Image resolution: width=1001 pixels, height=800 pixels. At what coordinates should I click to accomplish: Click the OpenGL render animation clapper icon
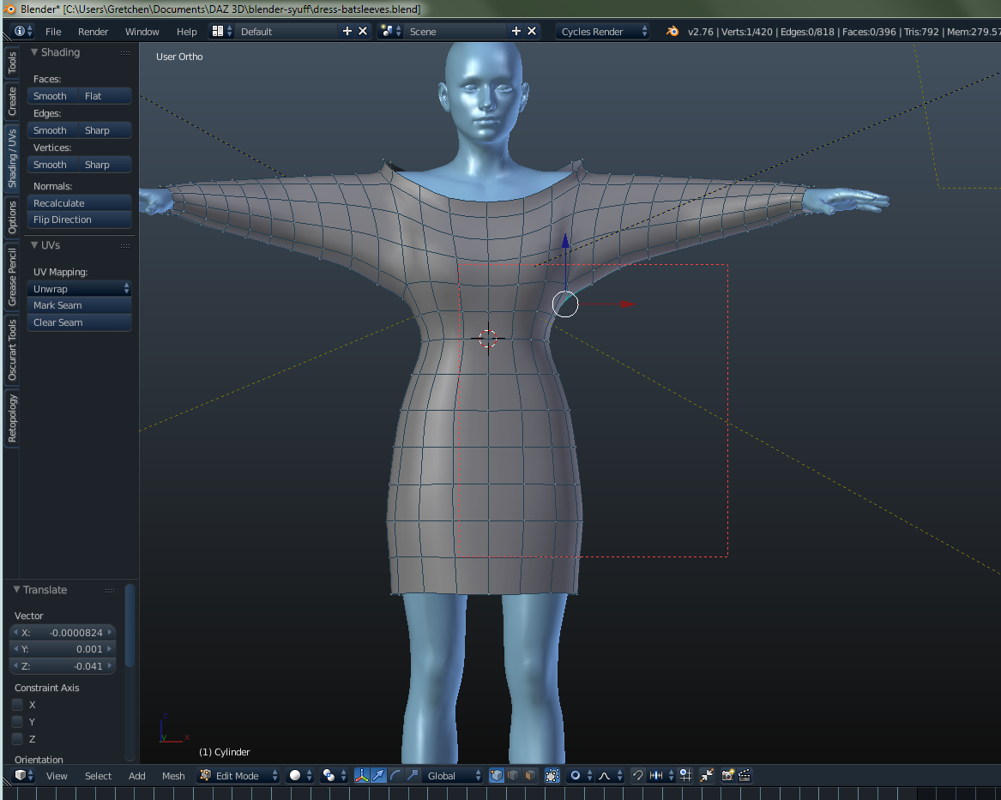(745, 775)
